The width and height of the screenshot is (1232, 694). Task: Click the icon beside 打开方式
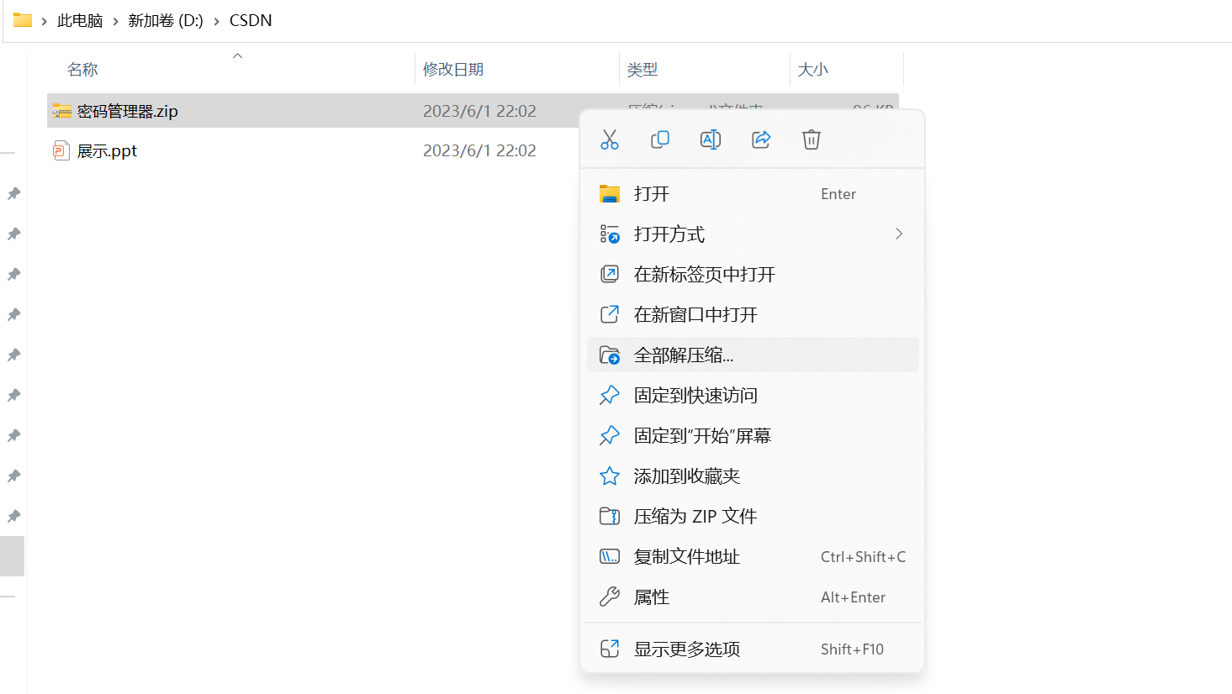tap(610, 234)
